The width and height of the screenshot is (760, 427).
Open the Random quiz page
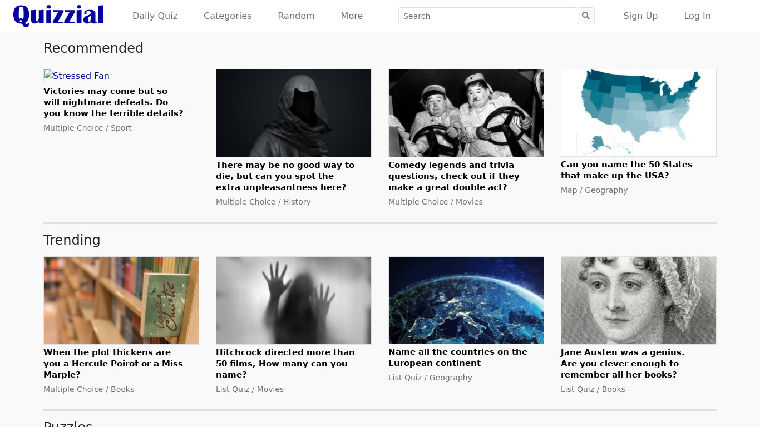[x=296, y=16]
